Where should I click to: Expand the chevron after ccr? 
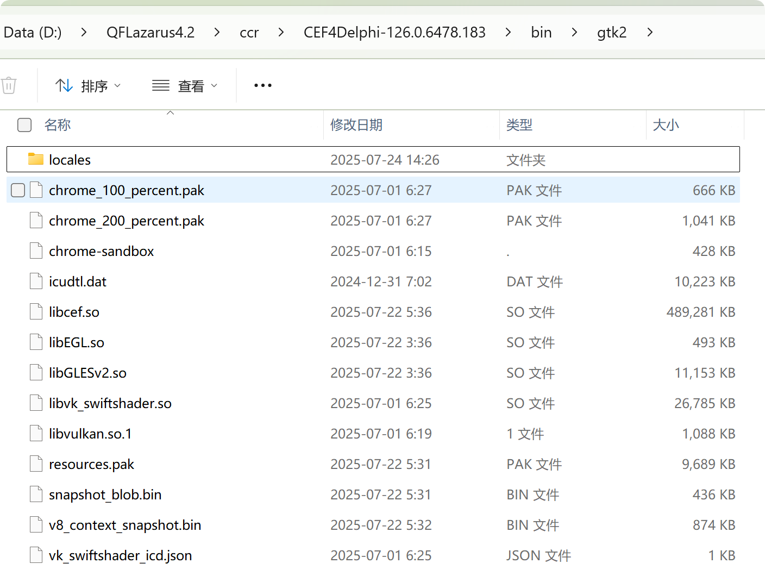[281, 33]
